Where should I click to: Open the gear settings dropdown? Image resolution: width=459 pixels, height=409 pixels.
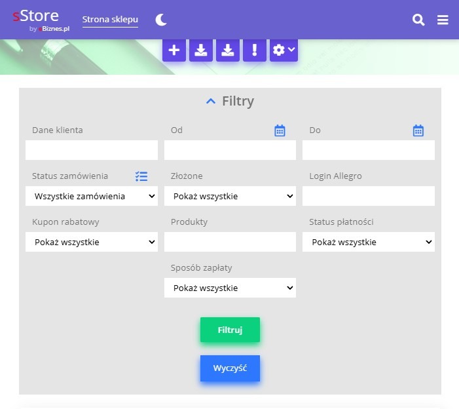(x=284, y=50)
